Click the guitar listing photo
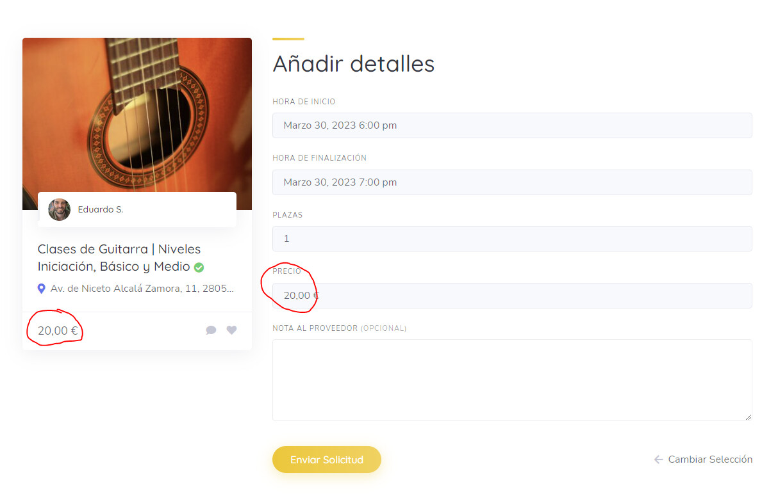This screenshot has width=762, height=503. 137,115
